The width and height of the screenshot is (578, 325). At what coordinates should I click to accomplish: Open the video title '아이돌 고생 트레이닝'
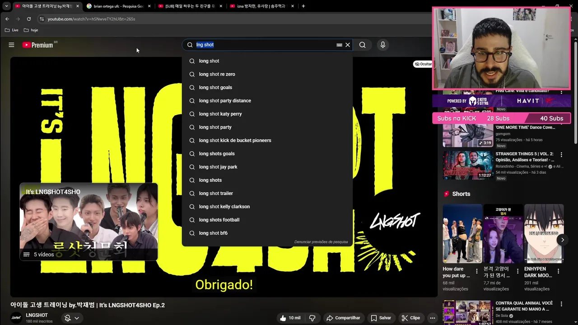click(x=88, y=305)
